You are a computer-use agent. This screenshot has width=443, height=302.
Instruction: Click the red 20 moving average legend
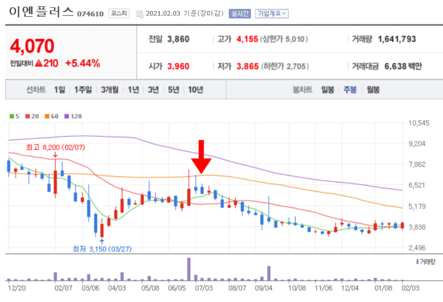coord(32,116)
